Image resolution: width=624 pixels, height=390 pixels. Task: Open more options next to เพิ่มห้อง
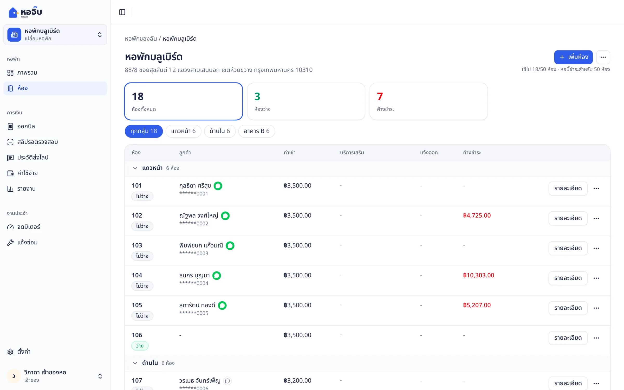[603, 57]
